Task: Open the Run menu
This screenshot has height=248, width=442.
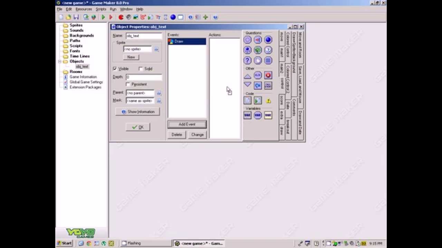Action: [x=113, y=9]
